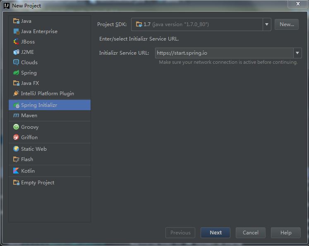Click the Java project type icon
The width and height of the screenshot is (309, 246).
coord(16,21)
